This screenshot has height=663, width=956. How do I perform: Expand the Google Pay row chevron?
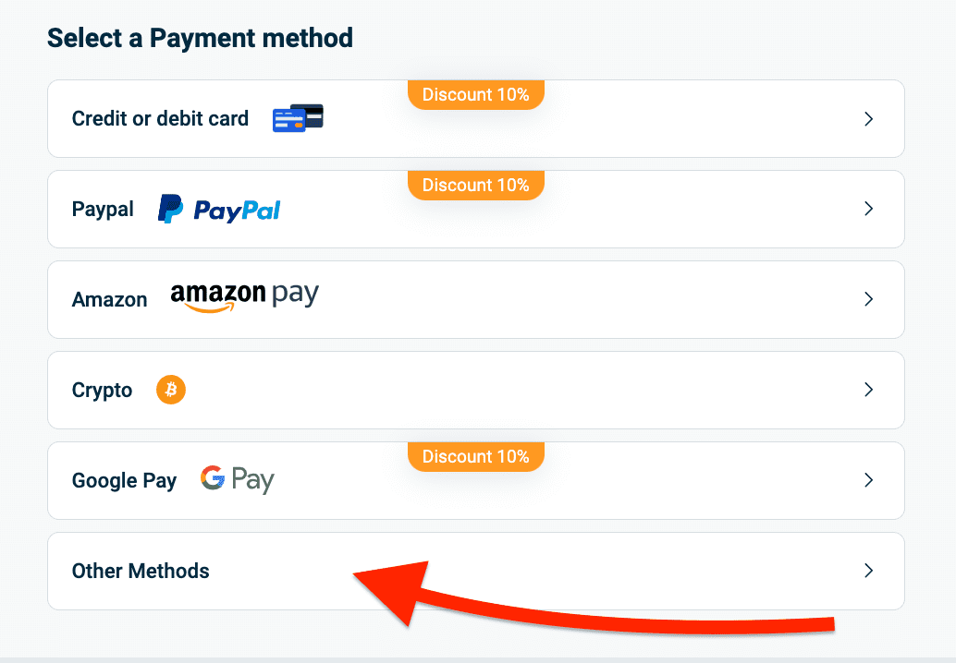point(868,480)
